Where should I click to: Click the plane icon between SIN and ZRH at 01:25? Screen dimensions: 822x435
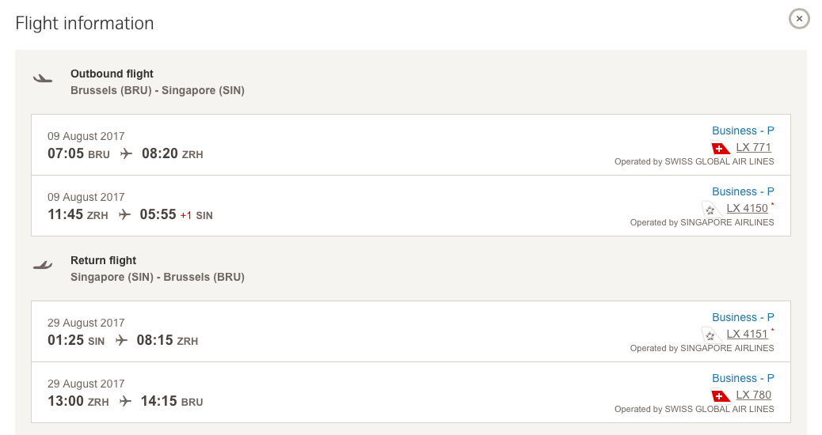coord(121,340)
